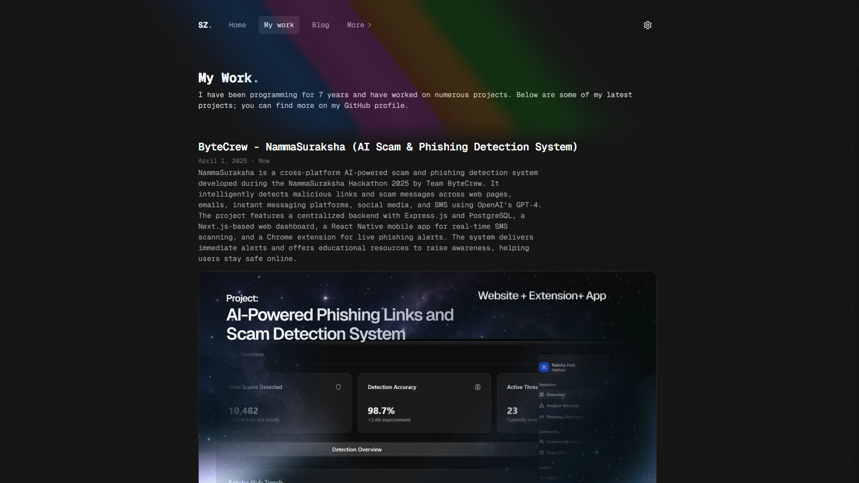Select the My work tab

click(279, 25)
